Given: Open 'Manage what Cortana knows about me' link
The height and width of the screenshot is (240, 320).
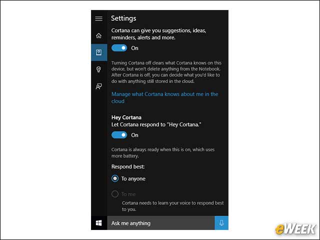Looking at the screenshot, I should [164, 97].
